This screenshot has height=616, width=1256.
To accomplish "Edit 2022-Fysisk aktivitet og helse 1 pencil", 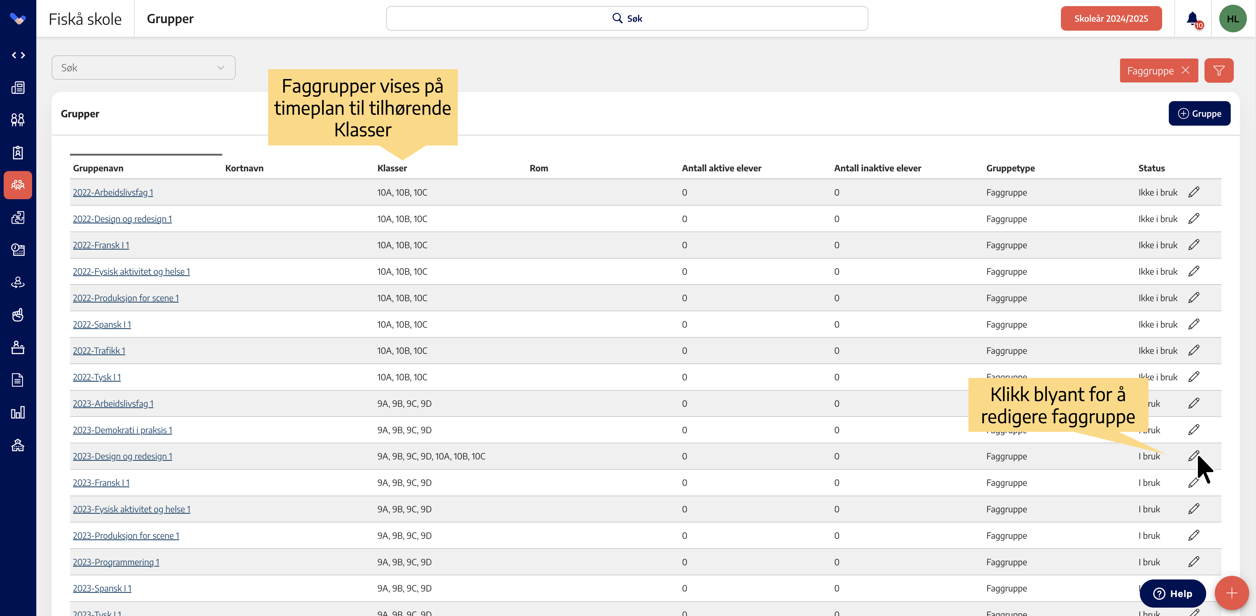I will pos(1194,271).
